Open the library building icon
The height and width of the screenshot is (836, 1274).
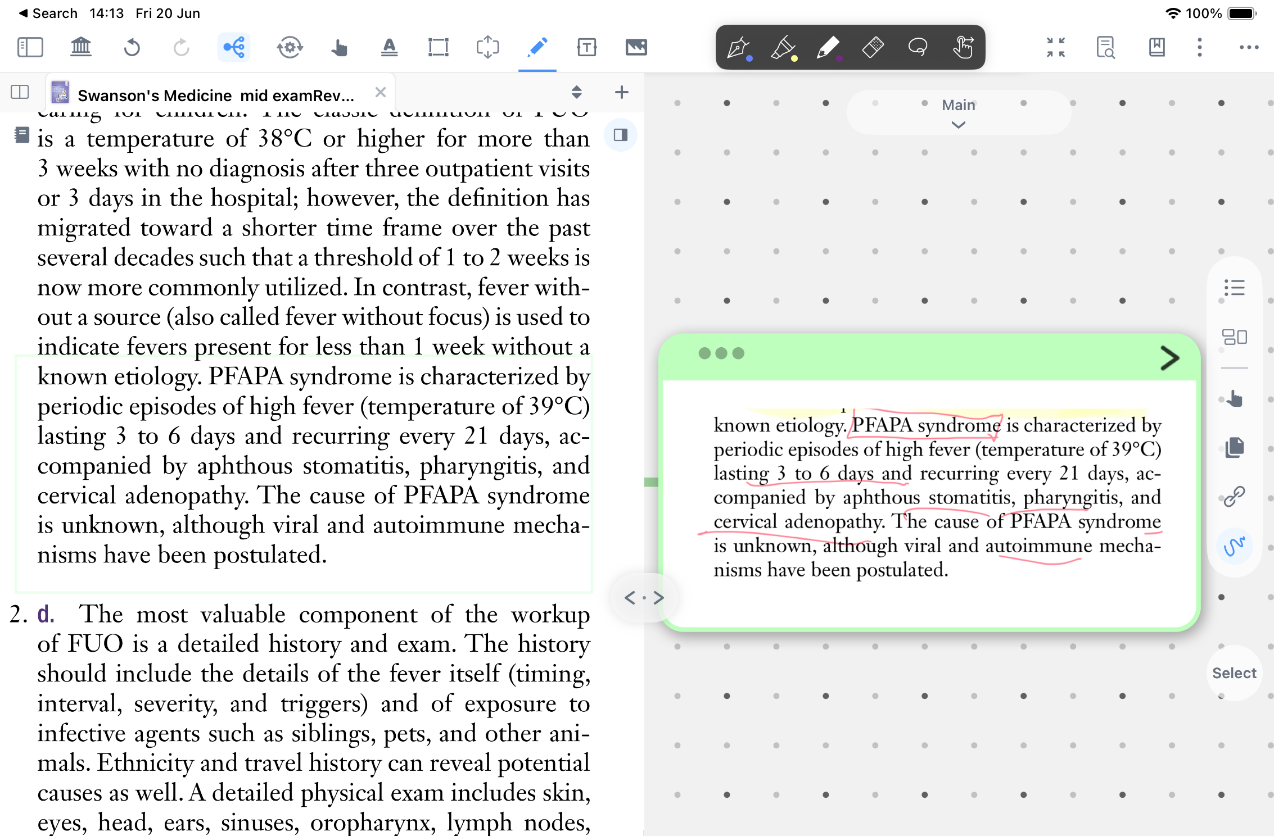point(81,47)
